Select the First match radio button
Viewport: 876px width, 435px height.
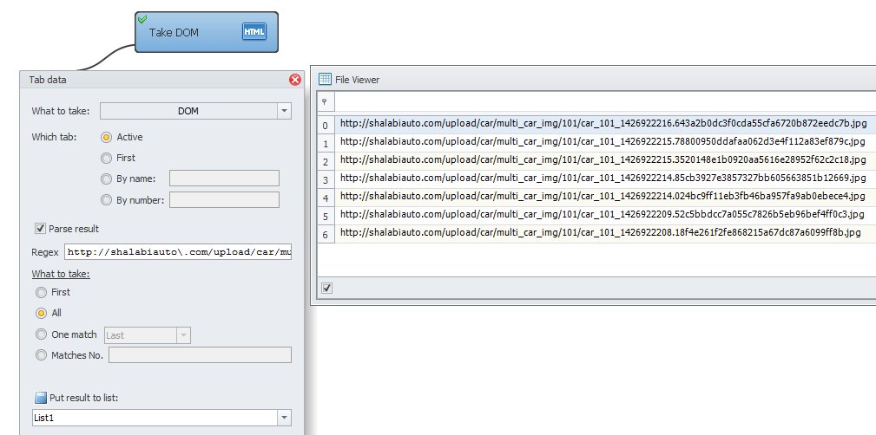[41, 292]
